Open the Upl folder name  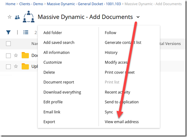click(x=35, y=66)
